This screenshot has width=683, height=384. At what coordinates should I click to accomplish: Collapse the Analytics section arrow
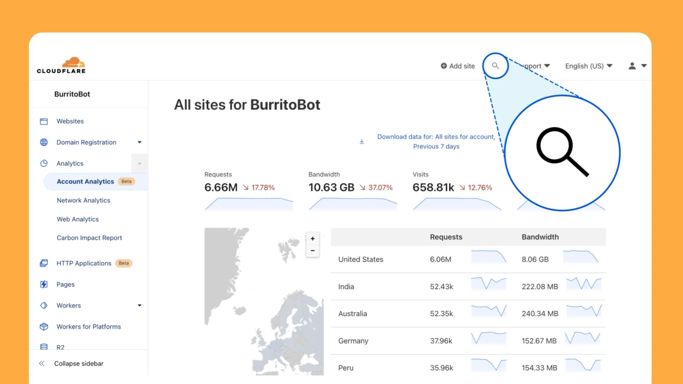[139, 164]
